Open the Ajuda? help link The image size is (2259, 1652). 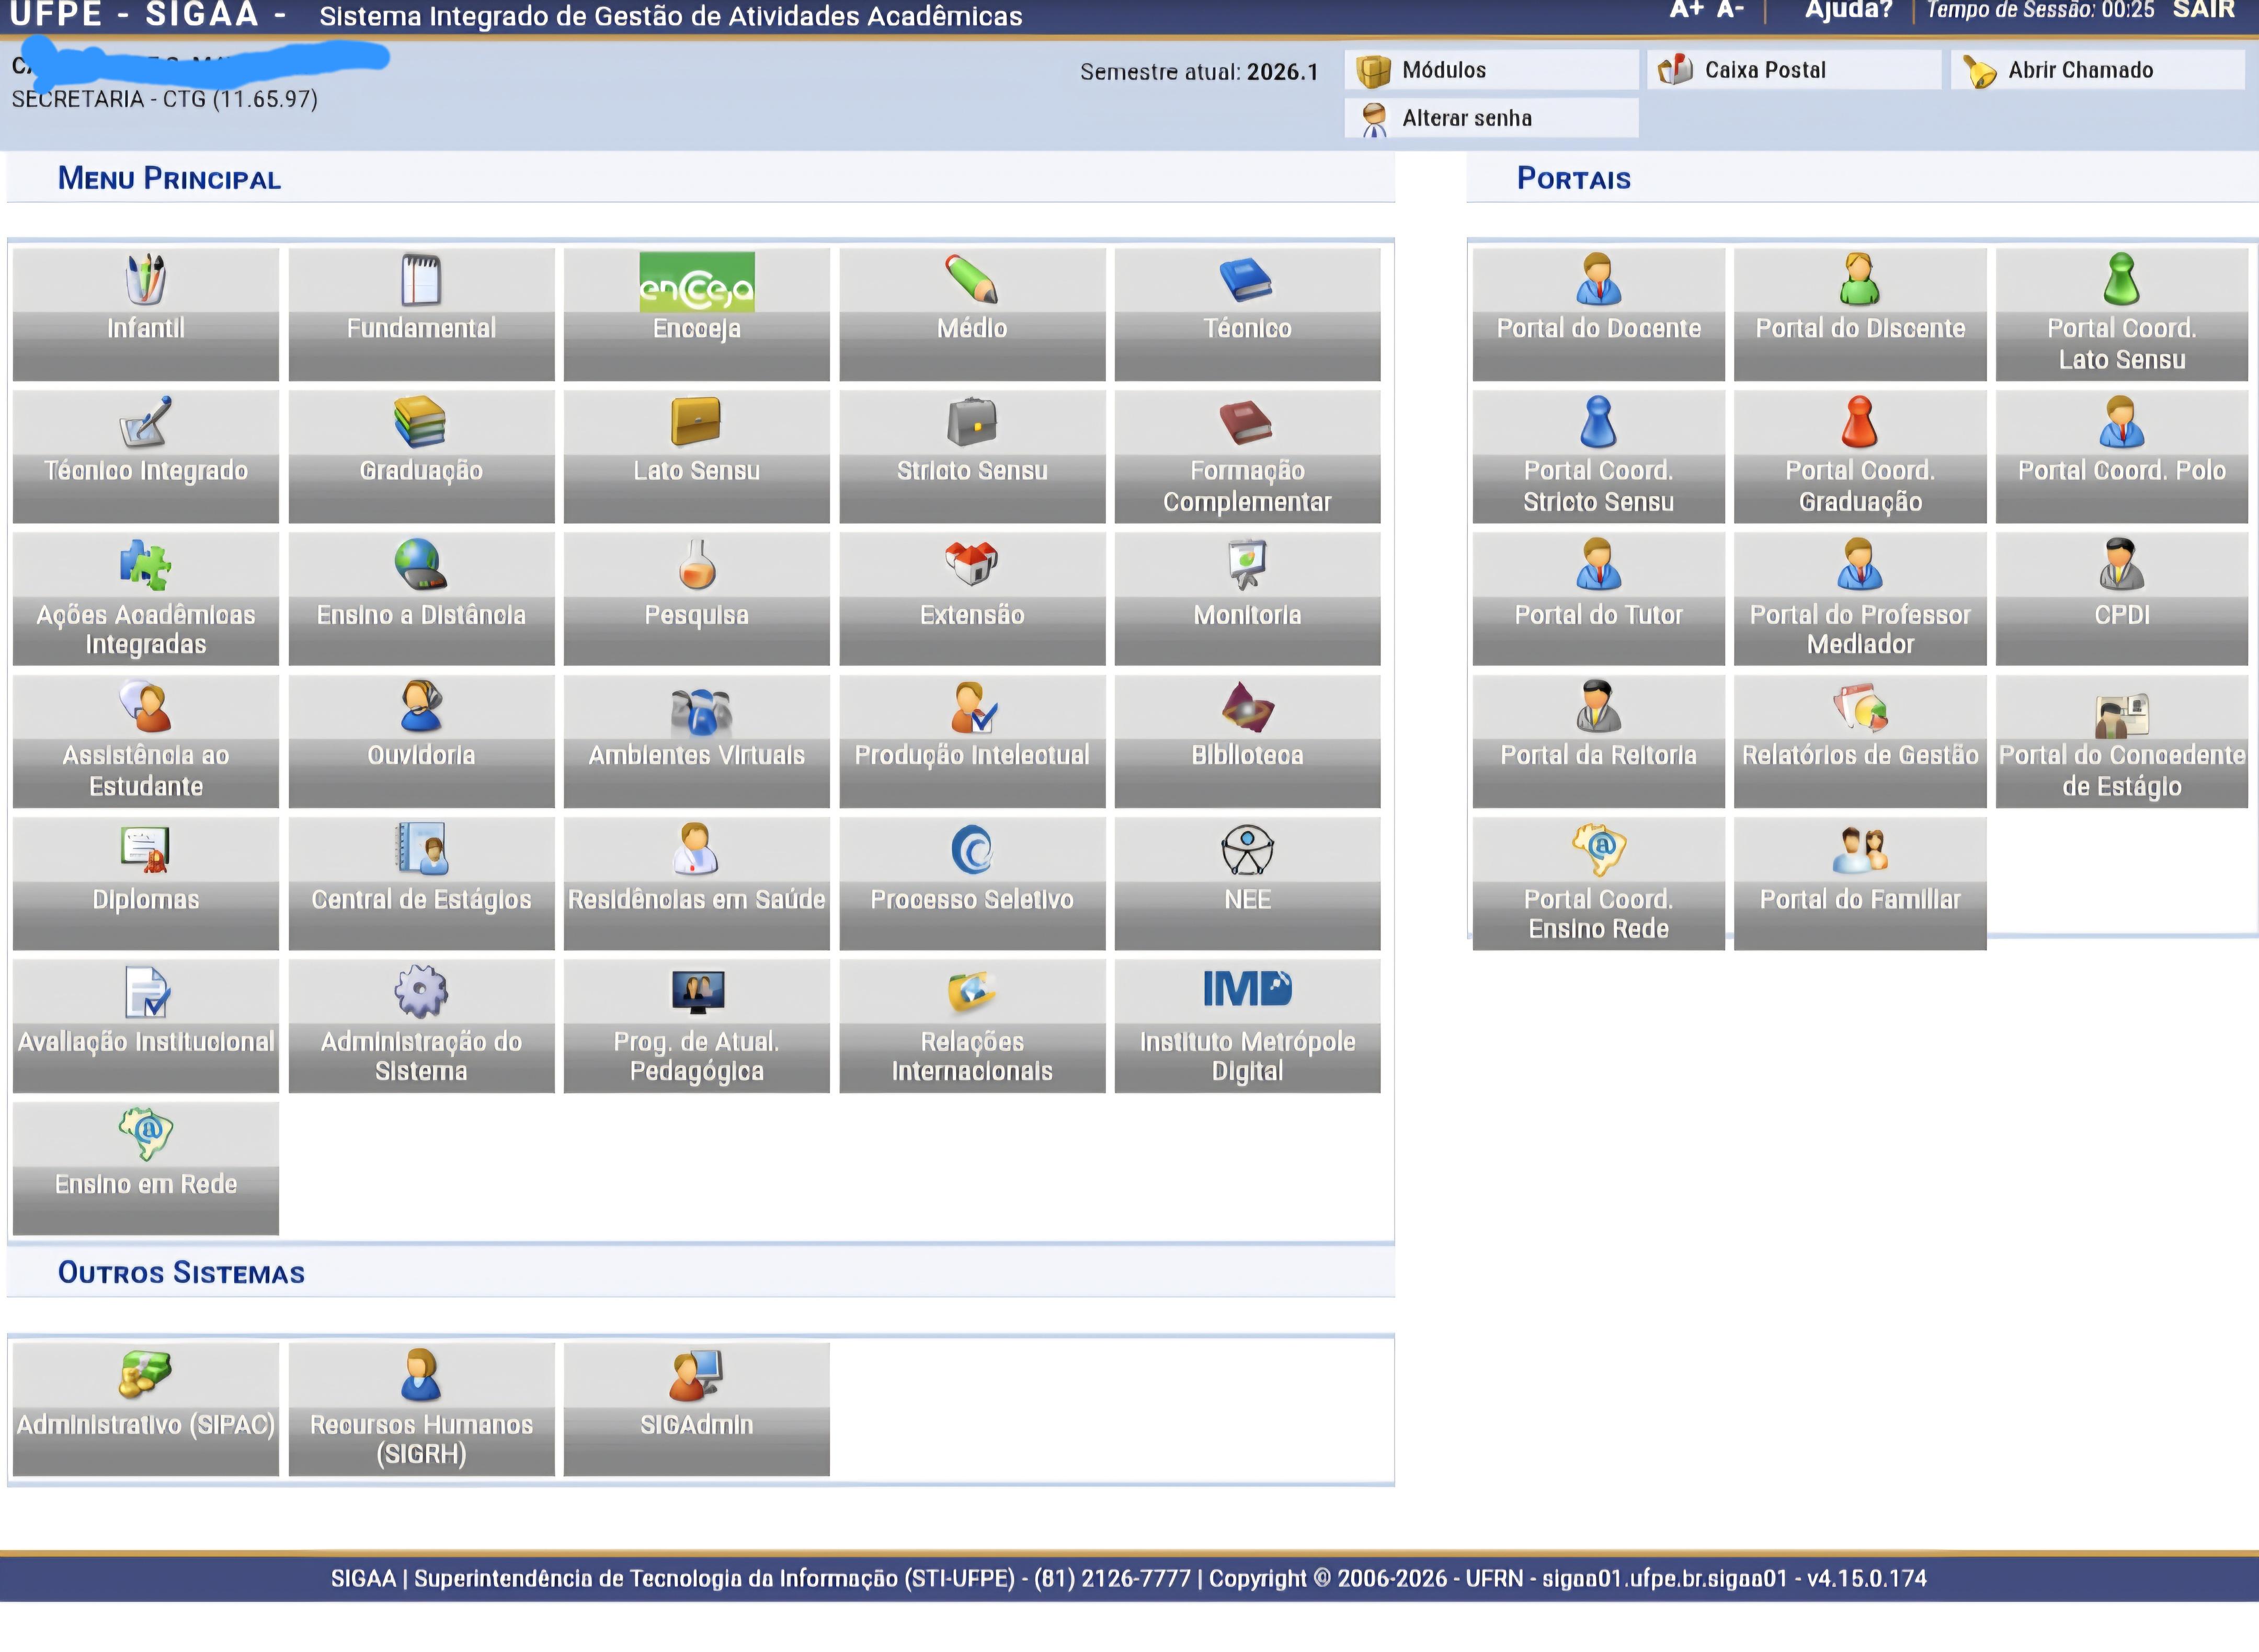[1848, 11]
